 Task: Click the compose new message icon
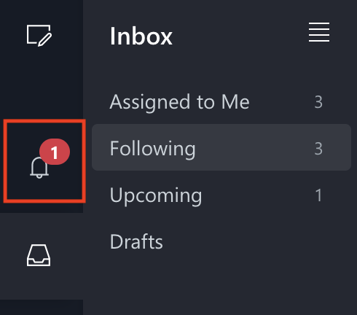click(x=39, y=35)
